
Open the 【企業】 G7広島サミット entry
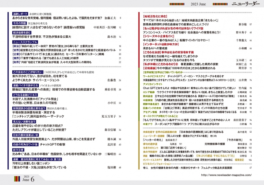[x=18, y=54]
